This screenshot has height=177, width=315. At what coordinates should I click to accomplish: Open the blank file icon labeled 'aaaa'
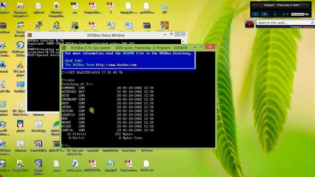(57, 166)
